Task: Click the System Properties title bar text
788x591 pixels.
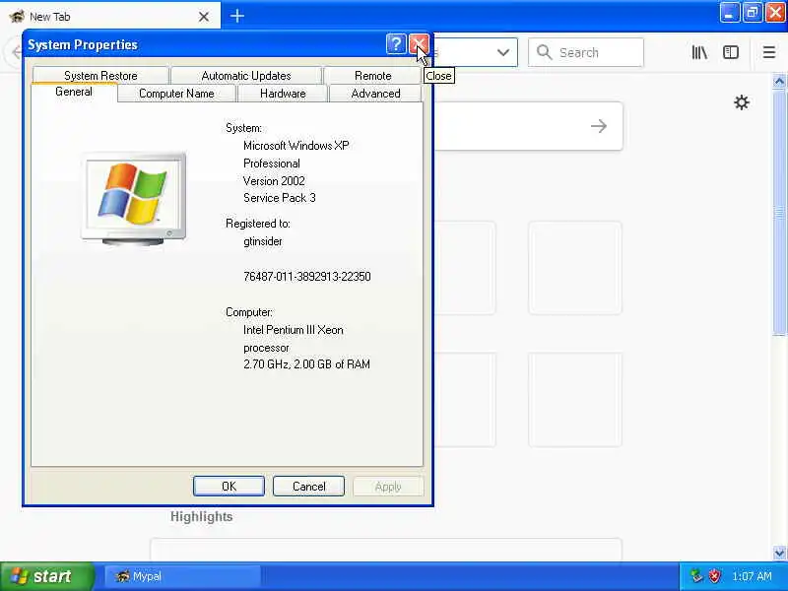Action: [83, 44]
